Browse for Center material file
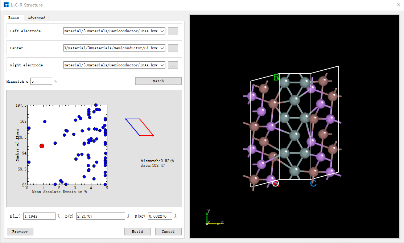 click(x=173, y=48)
